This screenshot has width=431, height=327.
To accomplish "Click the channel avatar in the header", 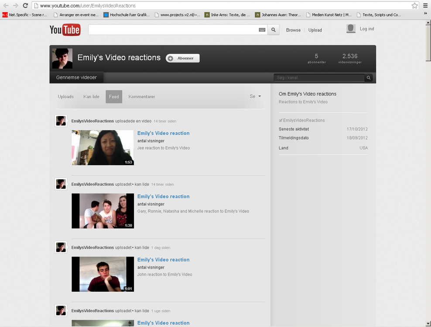I will (62, 58).
